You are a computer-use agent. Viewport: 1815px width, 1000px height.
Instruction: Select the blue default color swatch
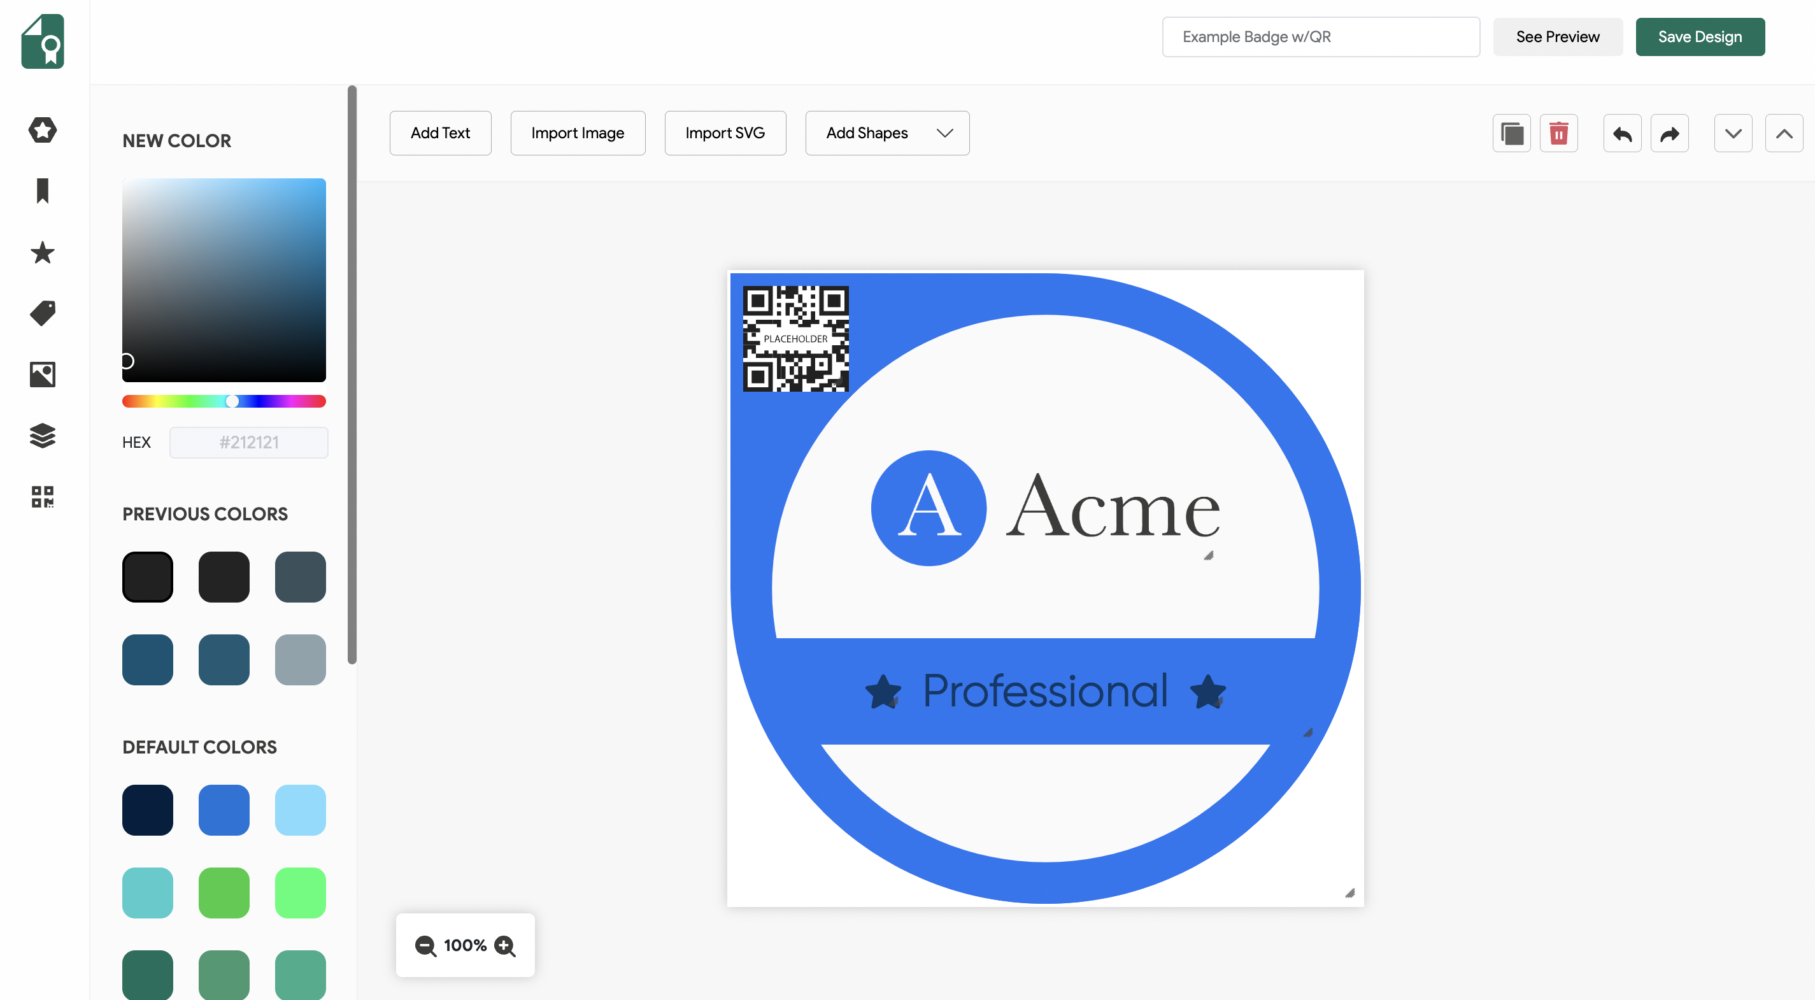tap(223, 809)
